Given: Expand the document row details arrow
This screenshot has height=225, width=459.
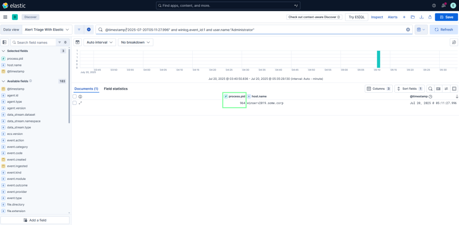Looking at the screenshot, I should pyautogui.click(x=80, y=103).
